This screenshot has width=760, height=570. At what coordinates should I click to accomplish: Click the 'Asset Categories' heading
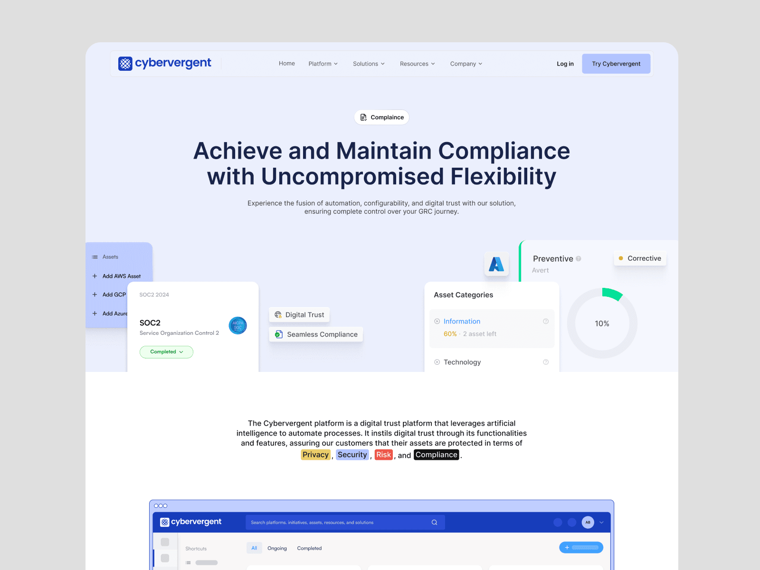464,295
